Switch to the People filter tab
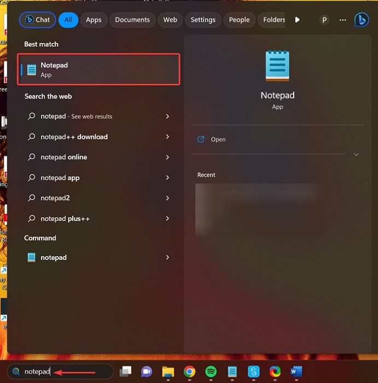The image size is (378, 383). (239, 20)
